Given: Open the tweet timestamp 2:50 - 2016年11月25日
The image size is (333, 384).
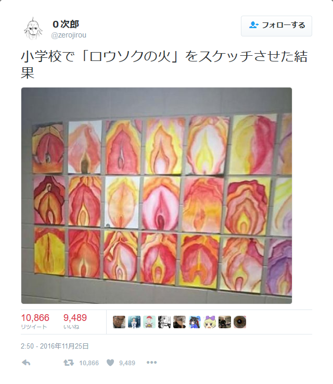Looking at the screenshot, I should (x=55, y=346).
